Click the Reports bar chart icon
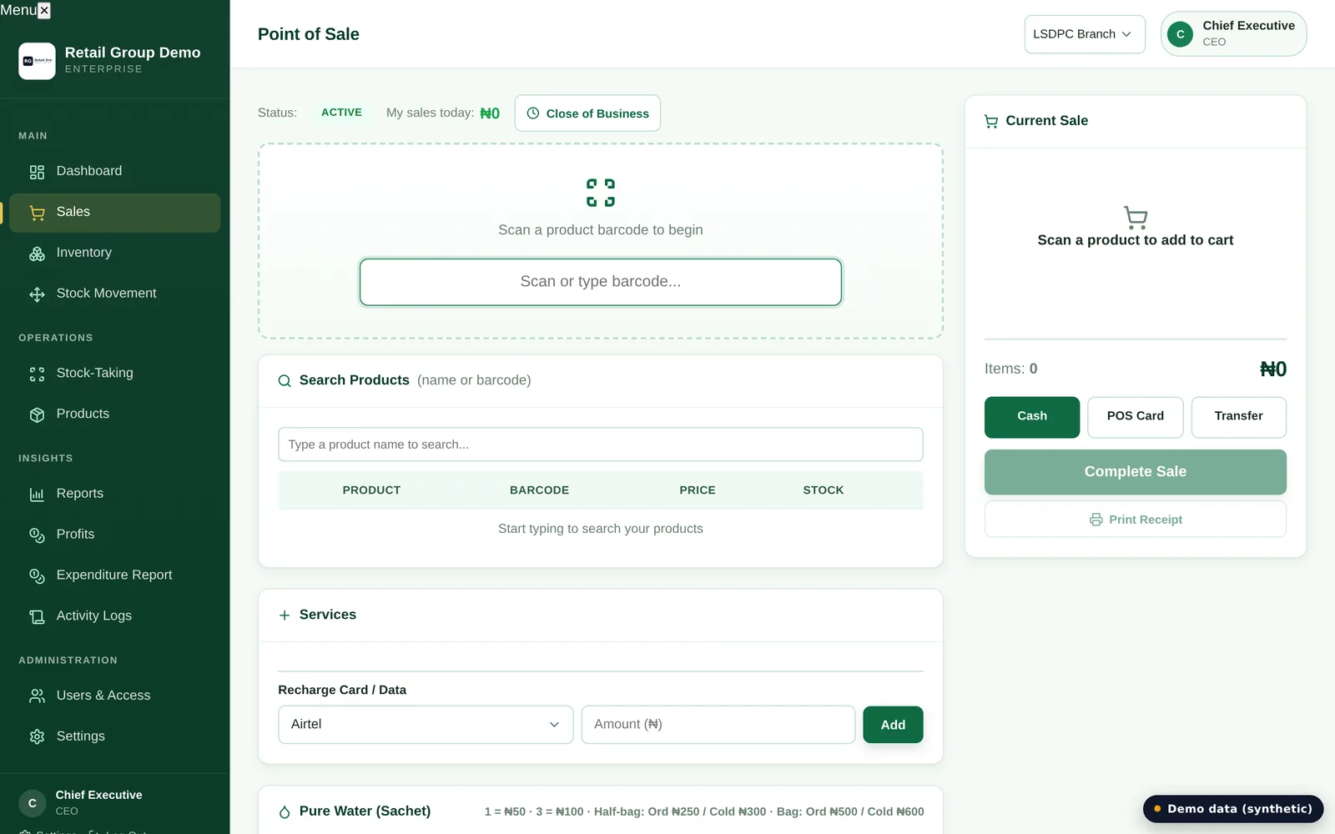 [37, 495]
